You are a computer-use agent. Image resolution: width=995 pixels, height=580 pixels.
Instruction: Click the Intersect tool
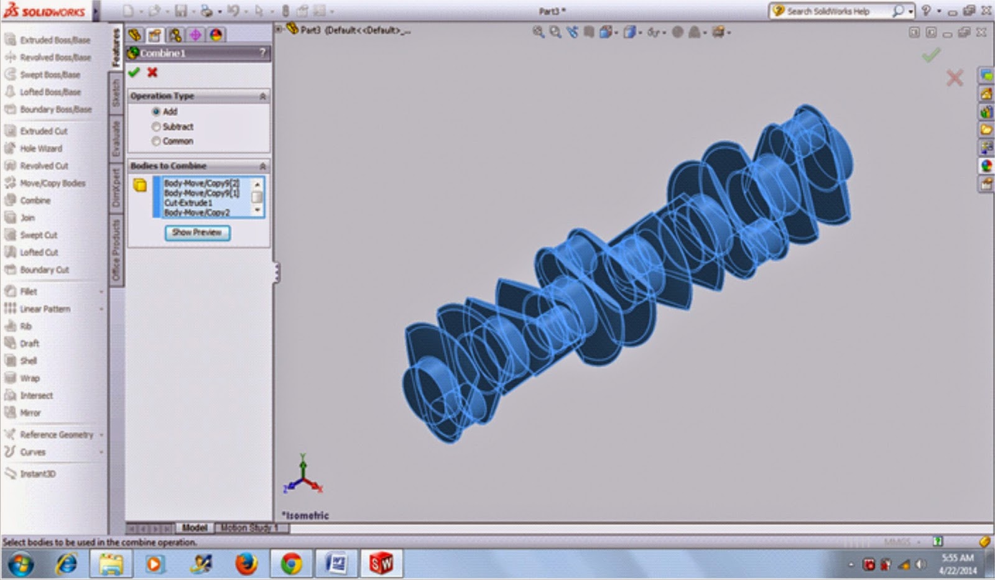pos(29,395)
